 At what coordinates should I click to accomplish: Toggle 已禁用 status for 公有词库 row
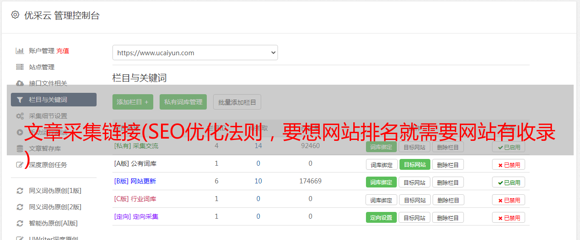(509, 165)
